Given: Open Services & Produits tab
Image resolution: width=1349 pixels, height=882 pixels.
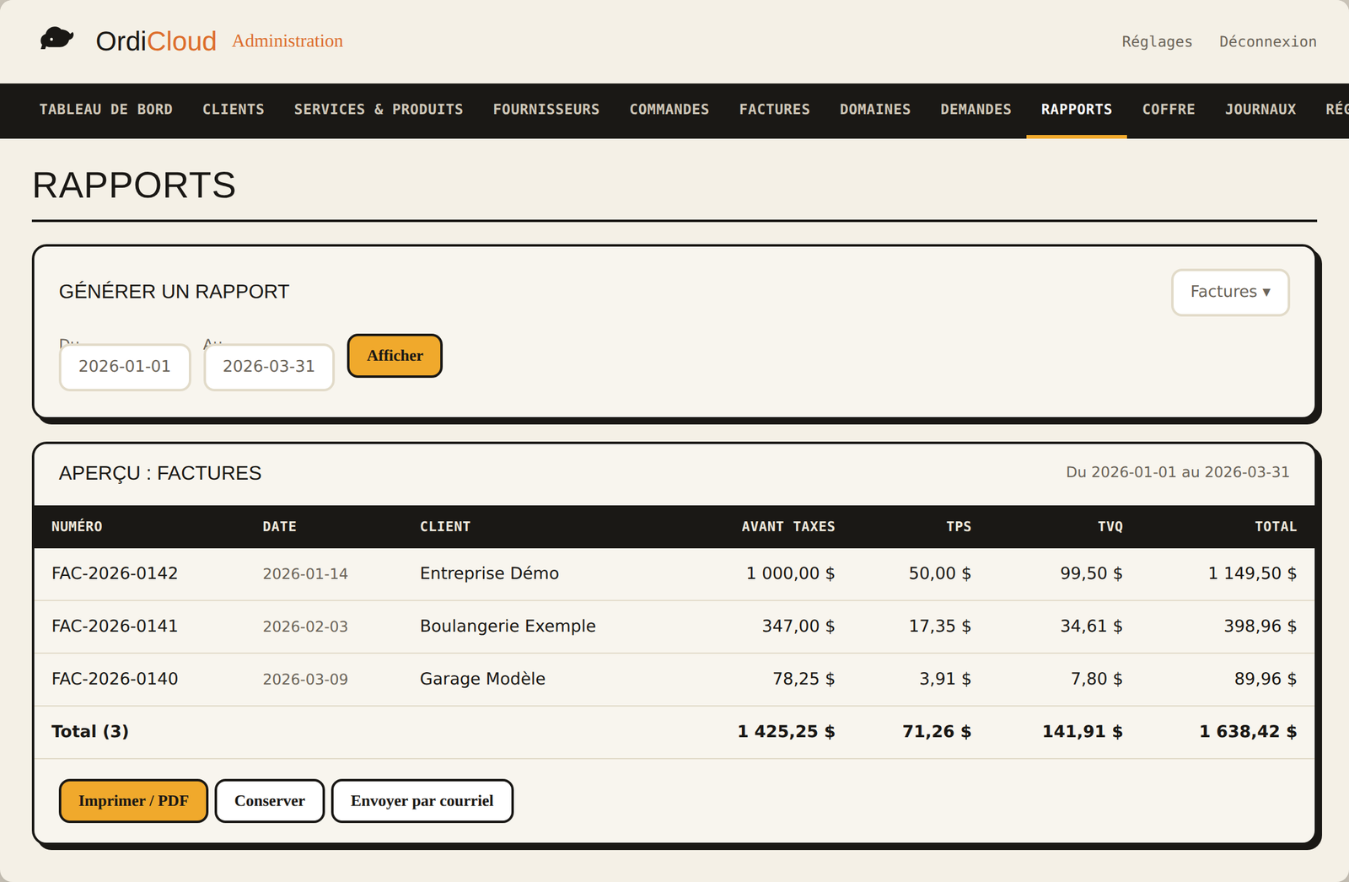Looking at the screenshot, I should click(x=379, y=110).
